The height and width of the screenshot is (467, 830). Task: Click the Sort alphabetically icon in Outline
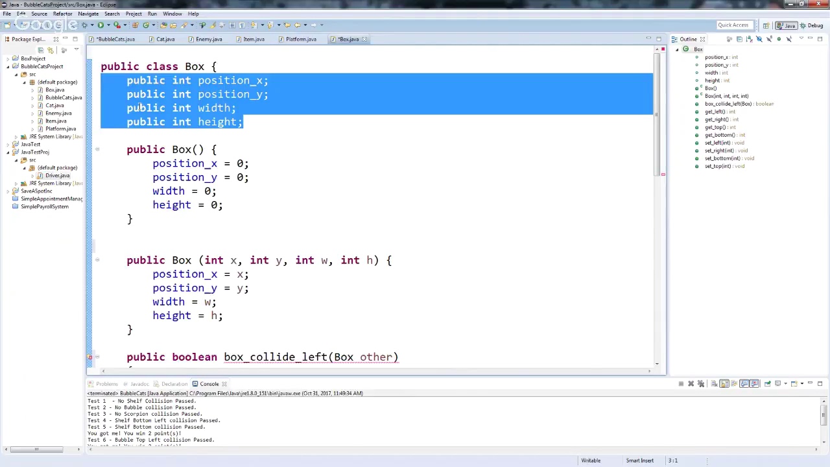[750, 39]
